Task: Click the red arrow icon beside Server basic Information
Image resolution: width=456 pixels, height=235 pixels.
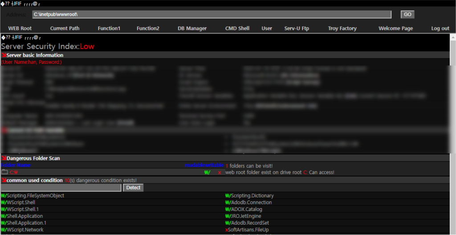Action: click(x=4, y=55)
